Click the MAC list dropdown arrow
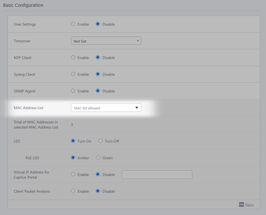This screenshot has width=266, height=215. point(137,108)
